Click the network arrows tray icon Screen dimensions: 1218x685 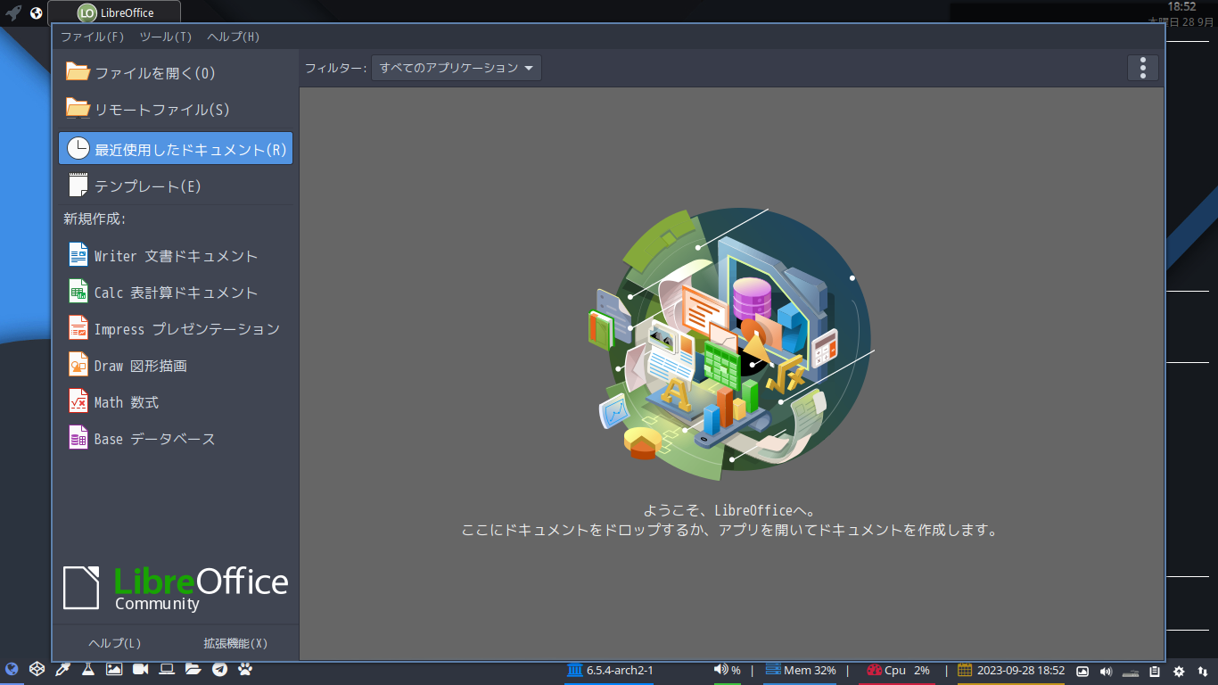pos(1203,671)
